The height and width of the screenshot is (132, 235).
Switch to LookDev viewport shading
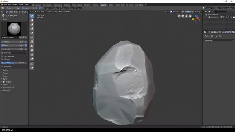[x=191, y=12]
